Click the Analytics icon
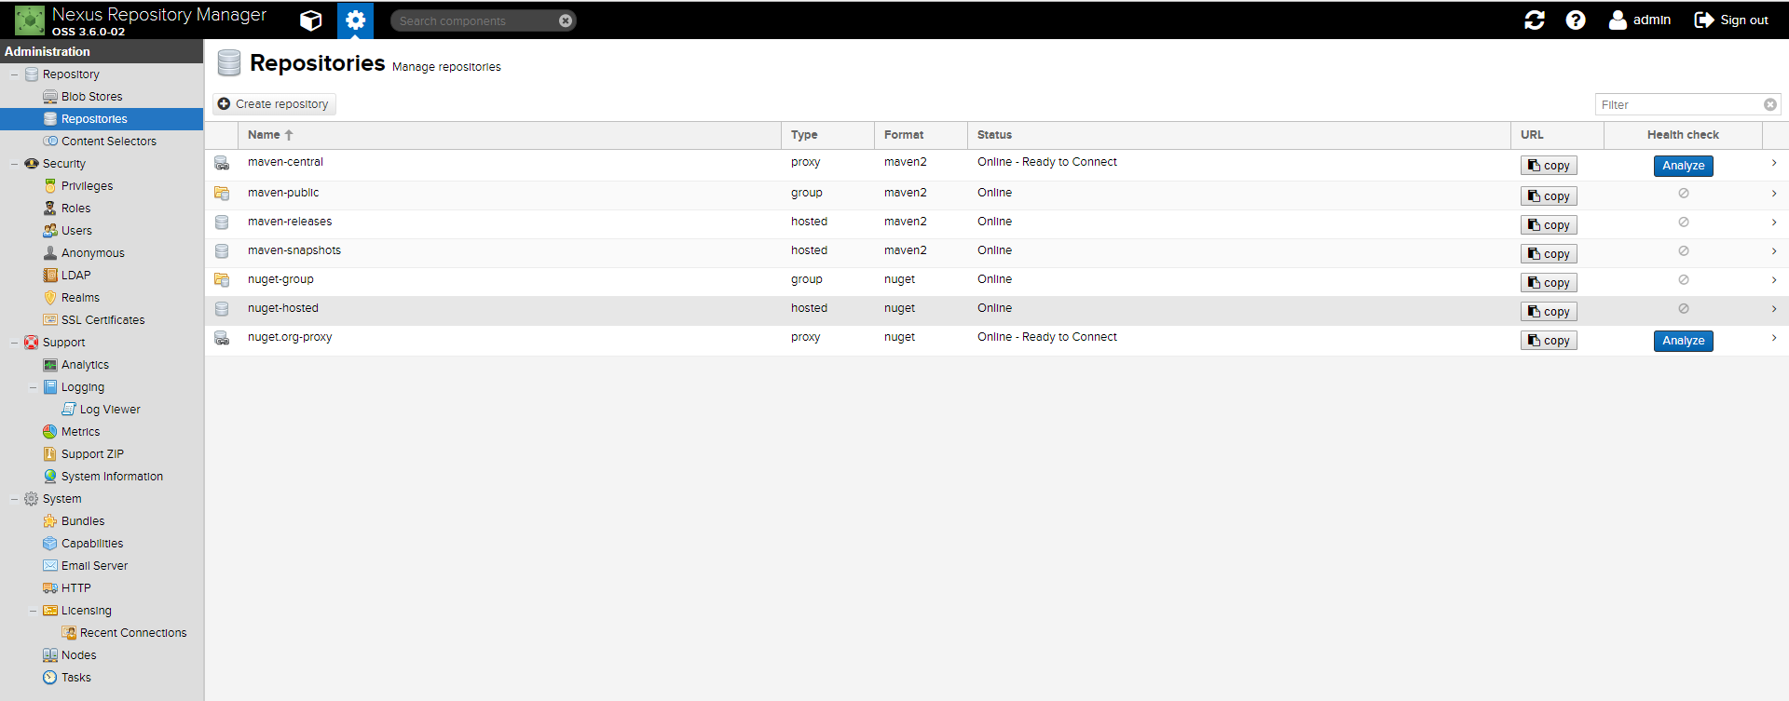This screenshot has width=1789, height=701. [x=50, y=365]
